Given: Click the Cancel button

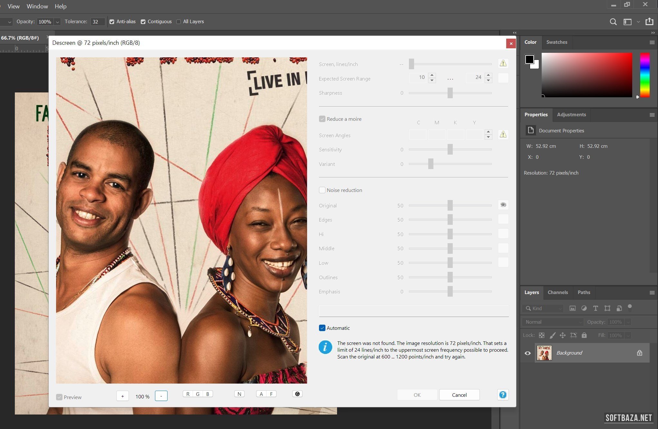Looking at the screenshot, I should [x=459, y=395].
